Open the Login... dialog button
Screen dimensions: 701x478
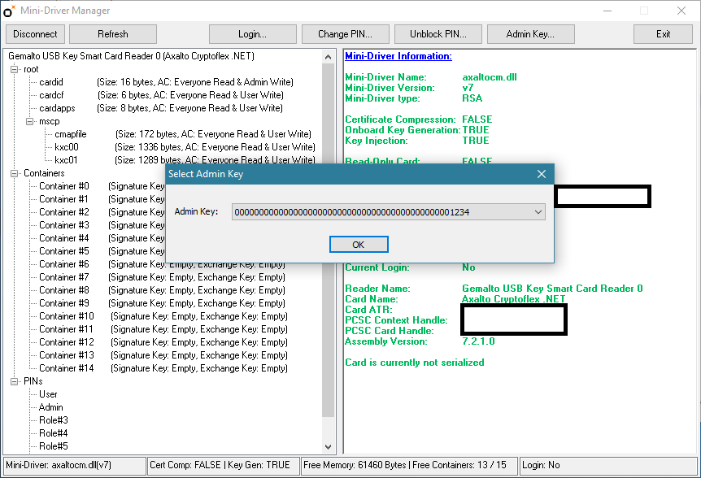pyautogui.click(x=253, y=34)
